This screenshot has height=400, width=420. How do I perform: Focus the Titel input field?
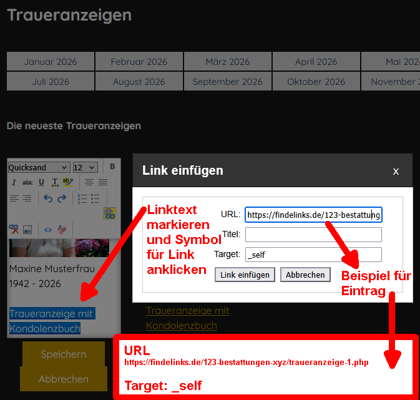coord(313,235)
